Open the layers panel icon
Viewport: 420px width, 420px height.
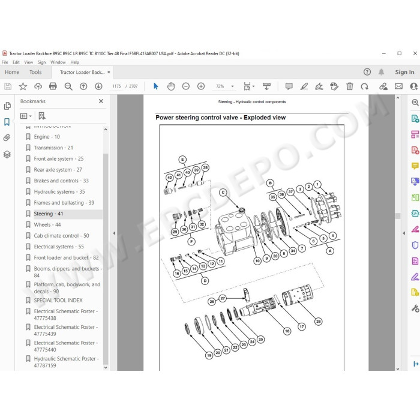click(7, 154)
